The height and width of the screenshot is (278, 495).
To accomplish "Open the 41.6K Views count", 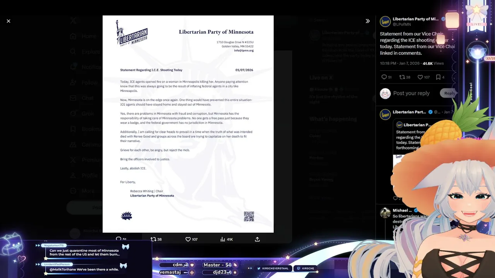I will pos(433,63).
